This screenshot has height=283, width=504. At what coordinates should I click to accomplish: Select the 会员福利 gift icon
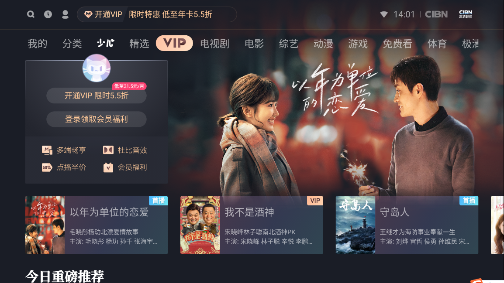coord(108,167)
